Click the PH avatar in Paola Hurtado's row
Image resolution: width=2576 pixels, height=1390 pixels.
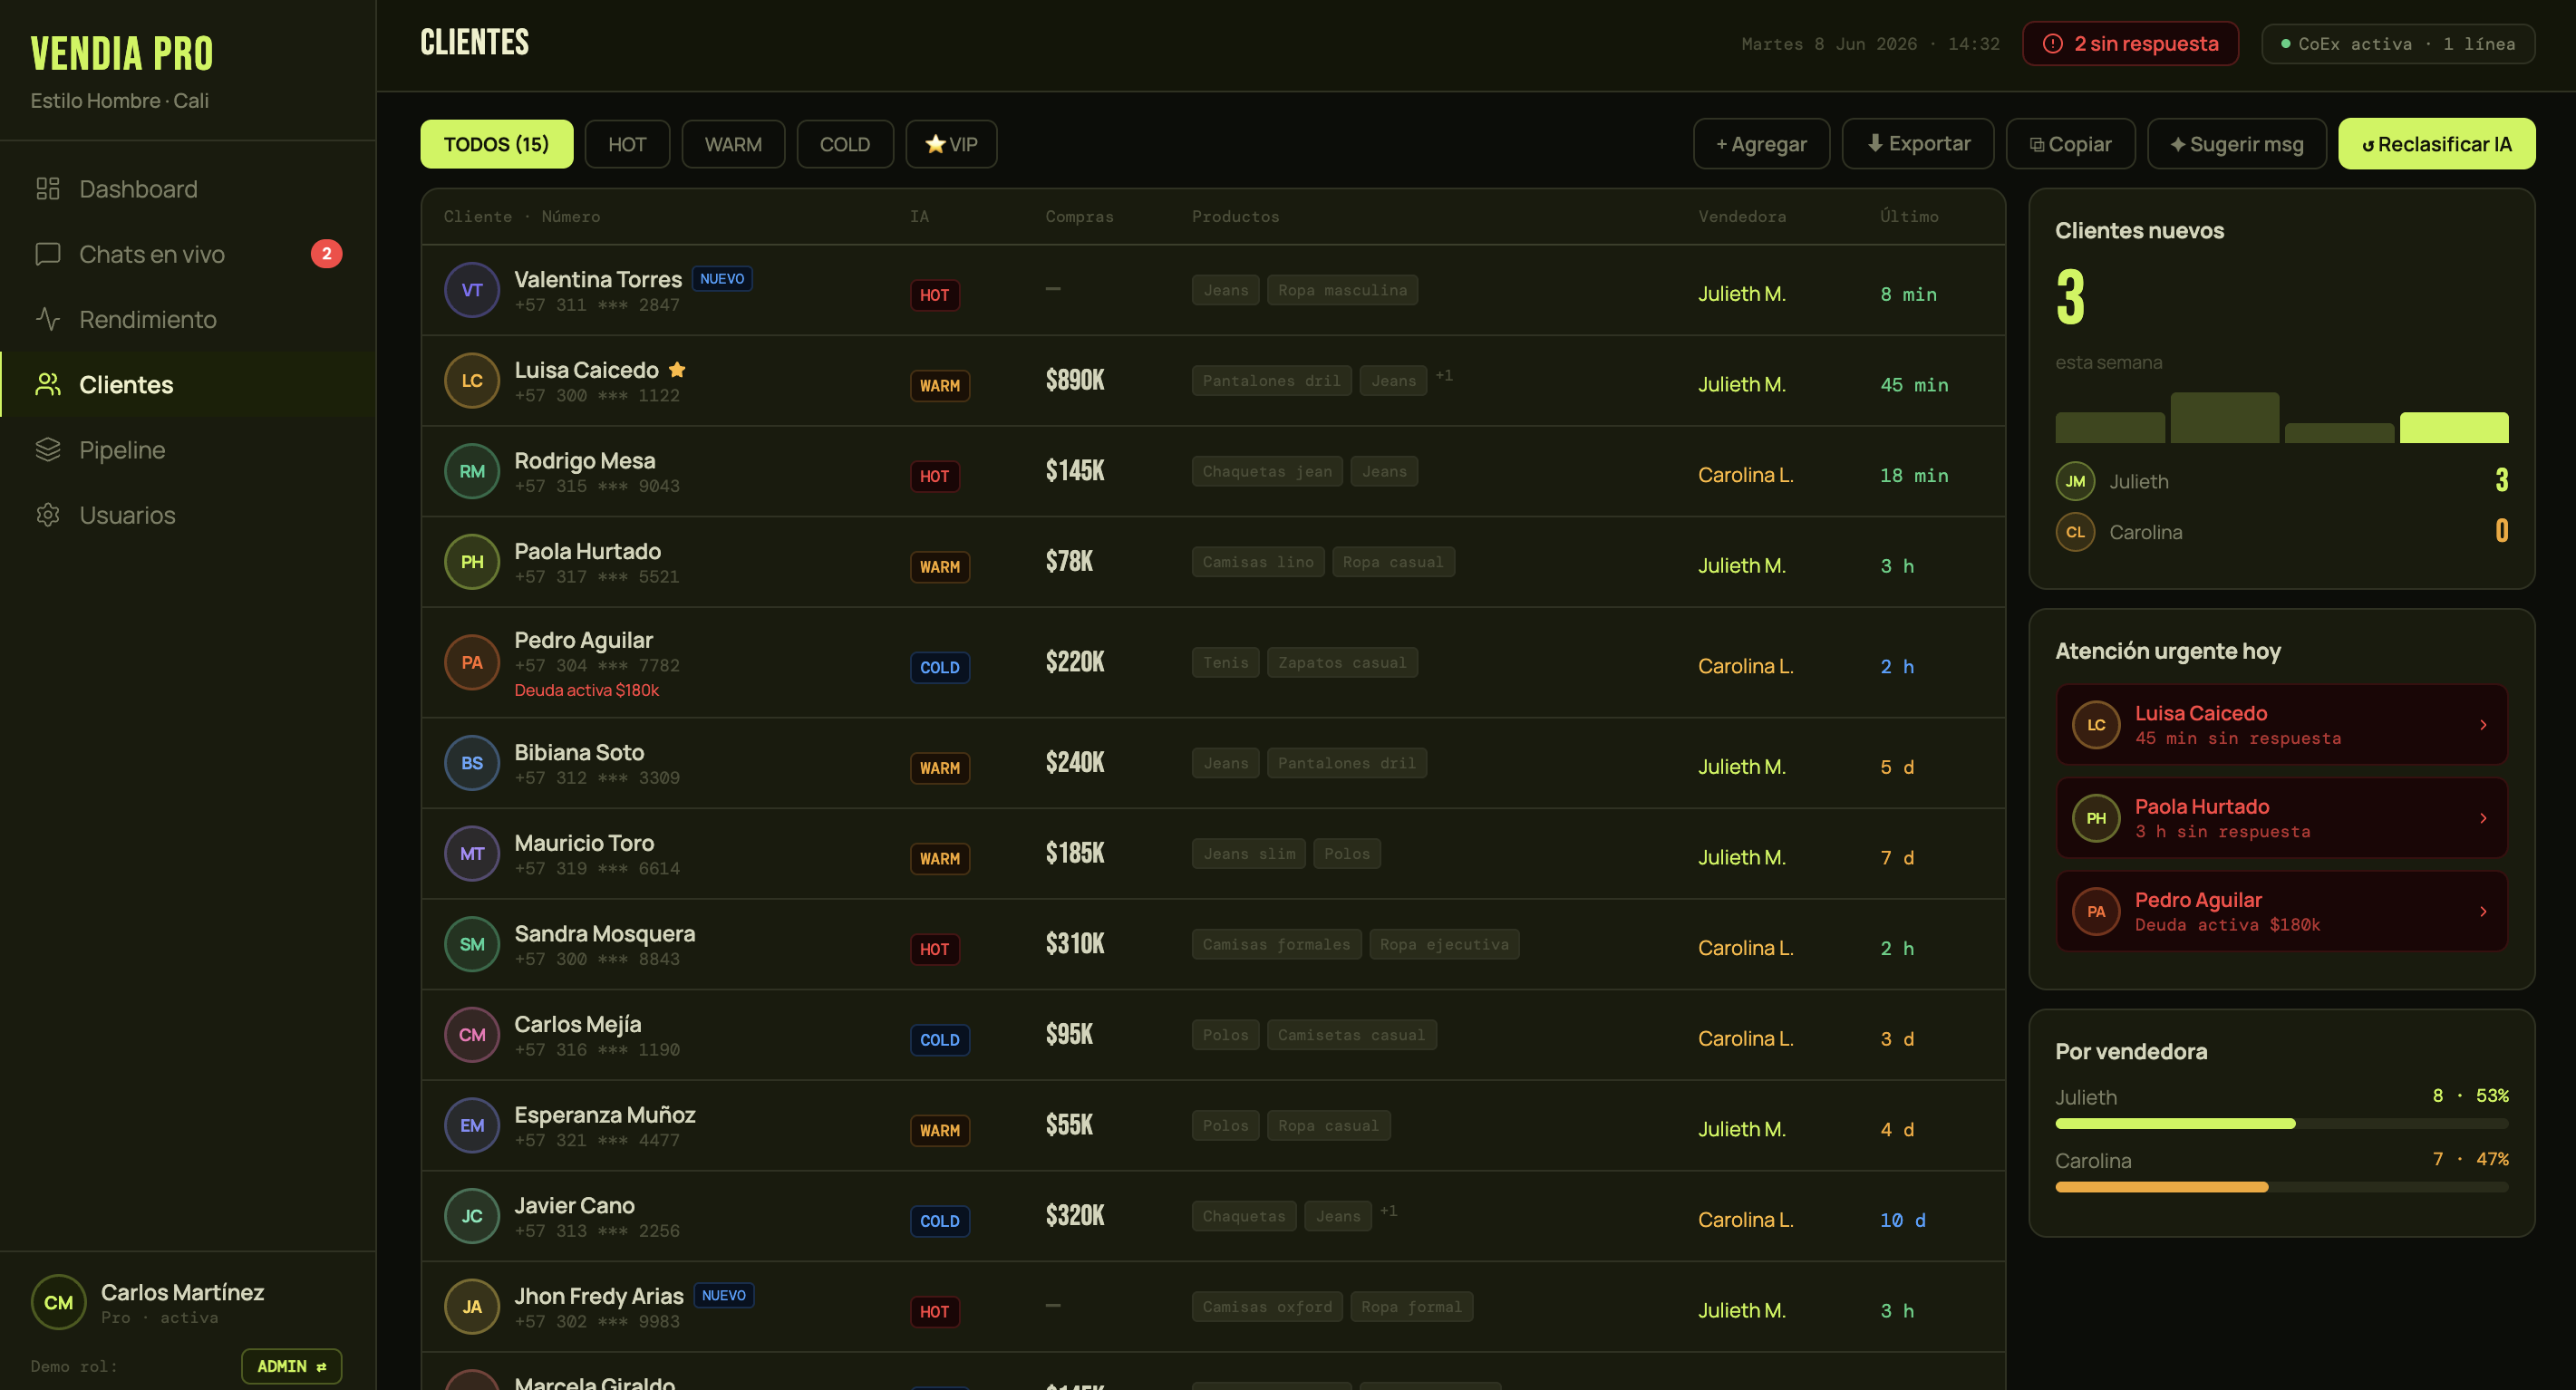(x=472, y=562)
